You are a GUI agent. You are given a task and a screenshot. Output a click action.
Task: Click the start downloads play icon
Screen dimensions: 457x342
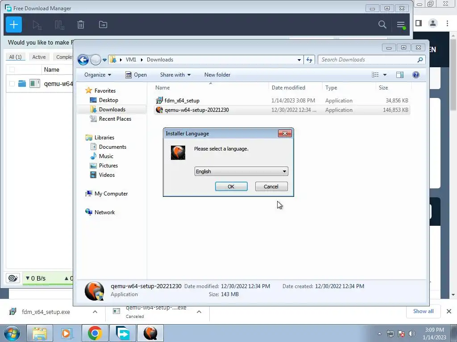coord(37,25)
